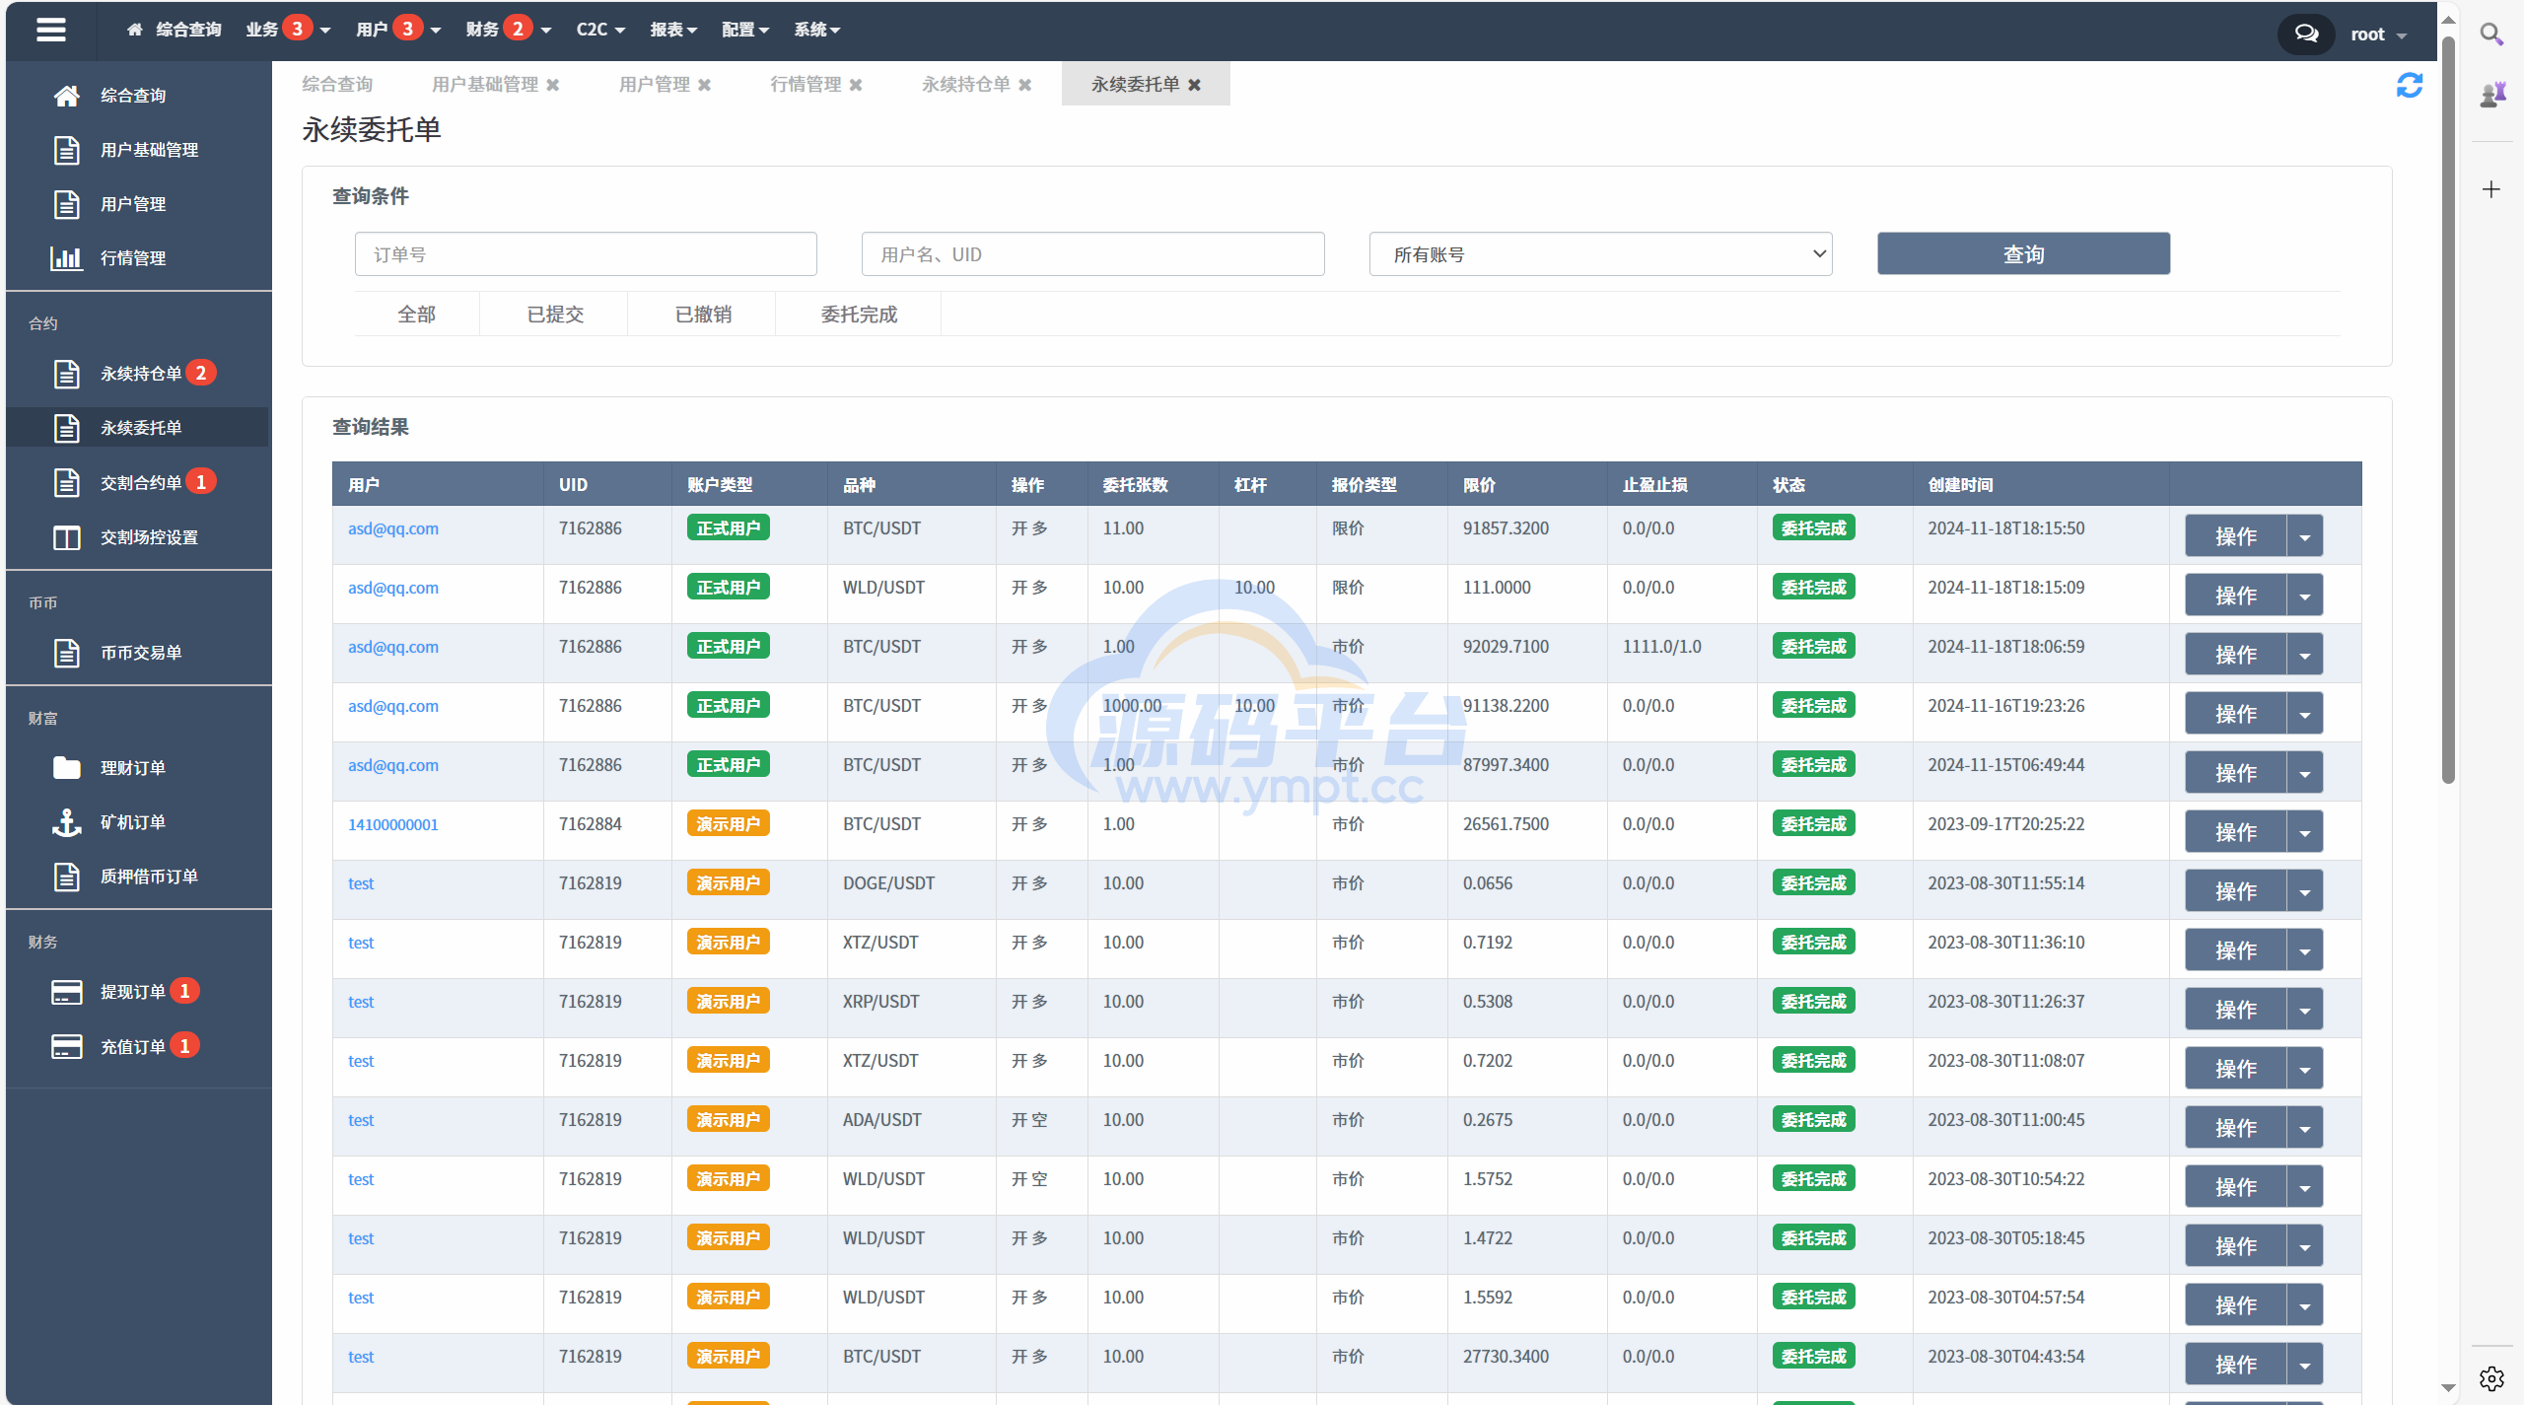Expand 财务 top menu
The image size is (2524, 1405).
(x=509, y=30)
